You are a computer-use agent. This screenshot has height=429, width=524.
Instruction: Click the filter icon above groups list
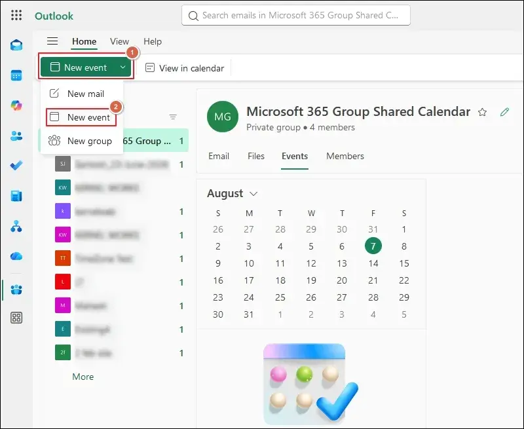[x=173, y=117]
